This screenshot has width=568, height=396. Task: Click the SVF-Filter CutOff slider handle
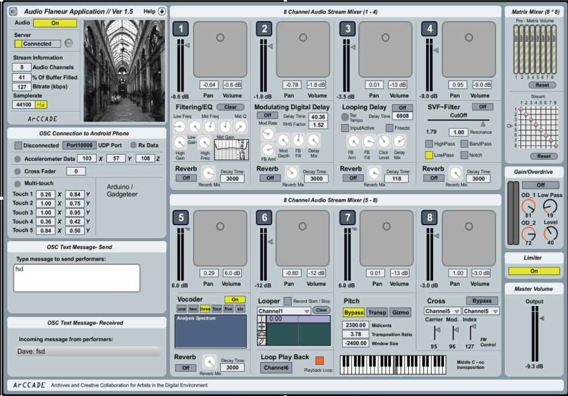(x=484, y=123)
